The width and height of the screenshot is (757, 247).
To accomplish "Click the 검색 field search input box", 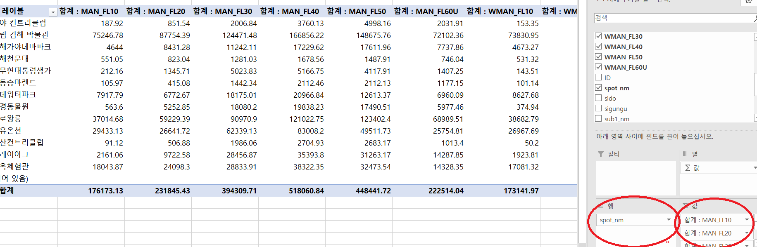I will 674,18.
